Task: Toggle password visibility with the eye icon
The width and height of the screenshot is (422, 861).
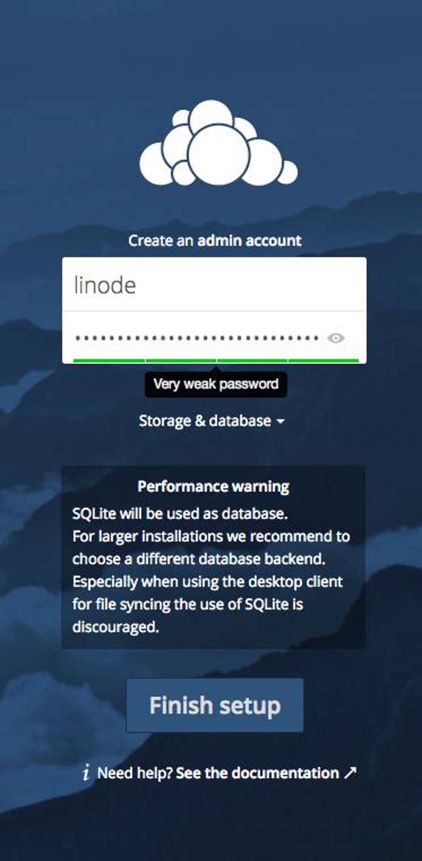Action: 335,337
